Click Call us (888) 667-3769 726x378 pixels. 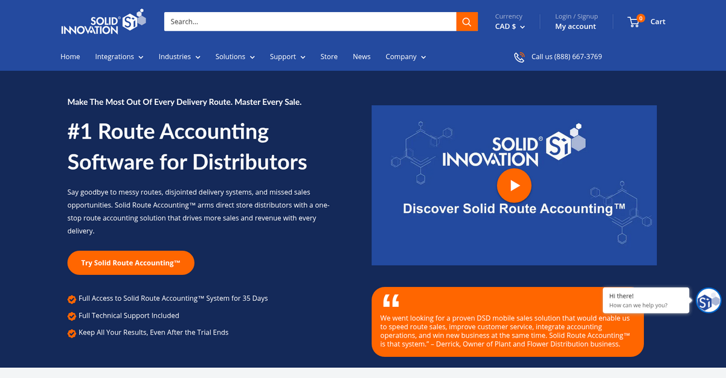[x=567, y=57]
